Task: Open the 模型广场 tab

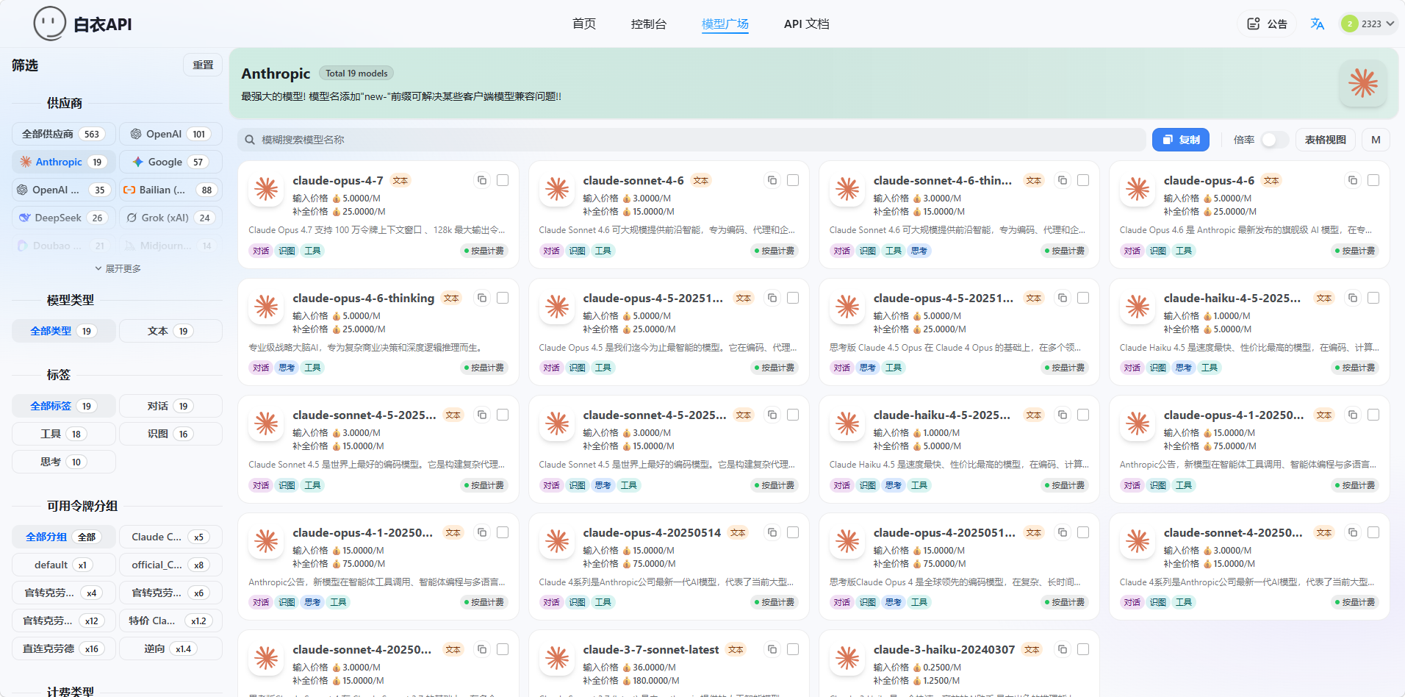Action: point(725,24)
